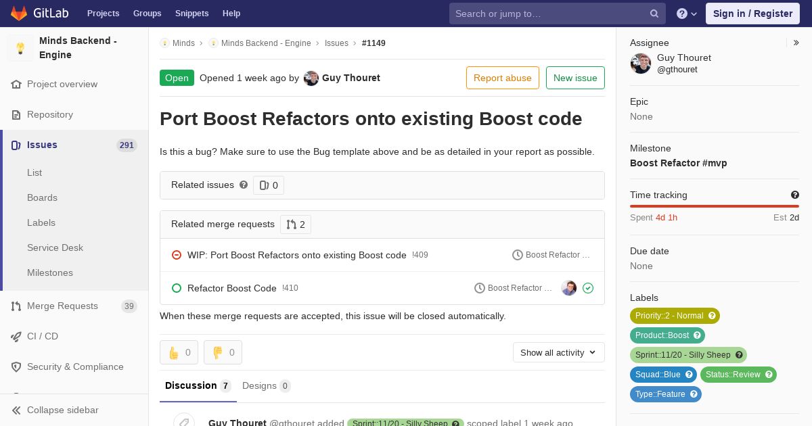Viewport: 812px width, 426px height.
Task: Open the Labels page in the sidebar
Action: [x=41, y=223]
